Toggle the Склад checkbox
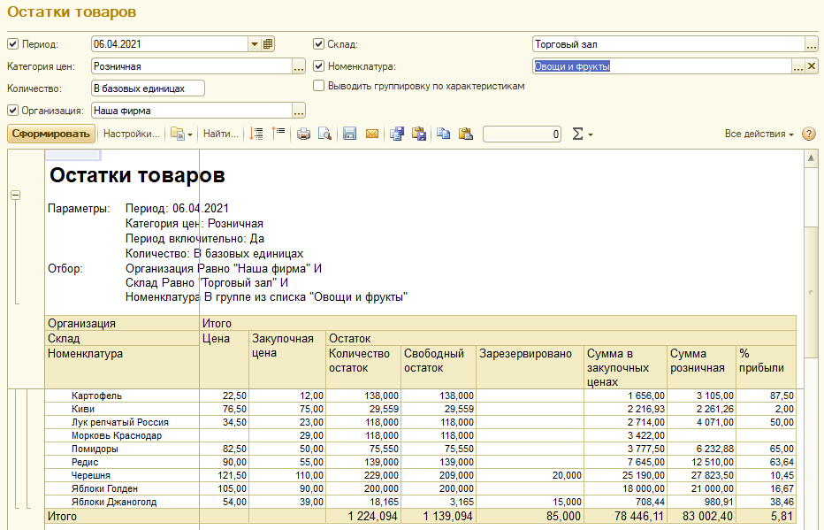Screen dimensions: 824x530 (318, 44)
